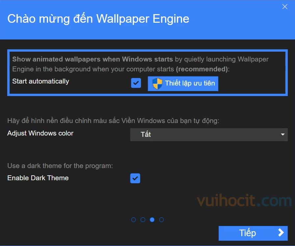Open the Adjust Windows color dropdown showing Tắt
Viewport: 295px width, 246px height.
tap(209, 135)
